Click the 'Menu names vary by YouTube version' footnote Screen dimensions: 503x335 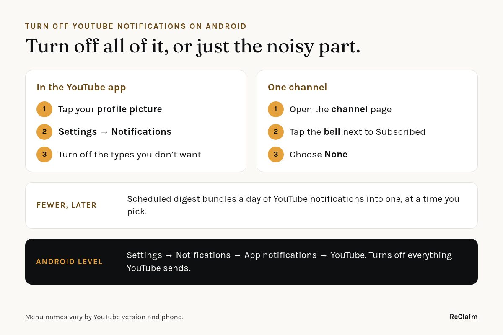pyautogui.click(x=104, y=317)
